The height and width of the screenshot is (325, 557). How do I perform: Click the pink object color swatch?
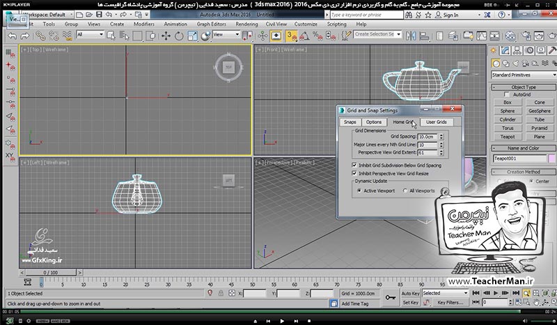pyautogui.click(x=551, y=159)
